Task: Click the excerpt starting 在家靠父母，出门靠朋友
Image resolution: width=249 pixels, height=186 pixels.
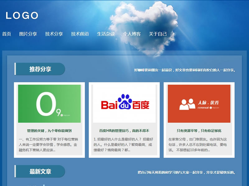Action: coord(198,144)
